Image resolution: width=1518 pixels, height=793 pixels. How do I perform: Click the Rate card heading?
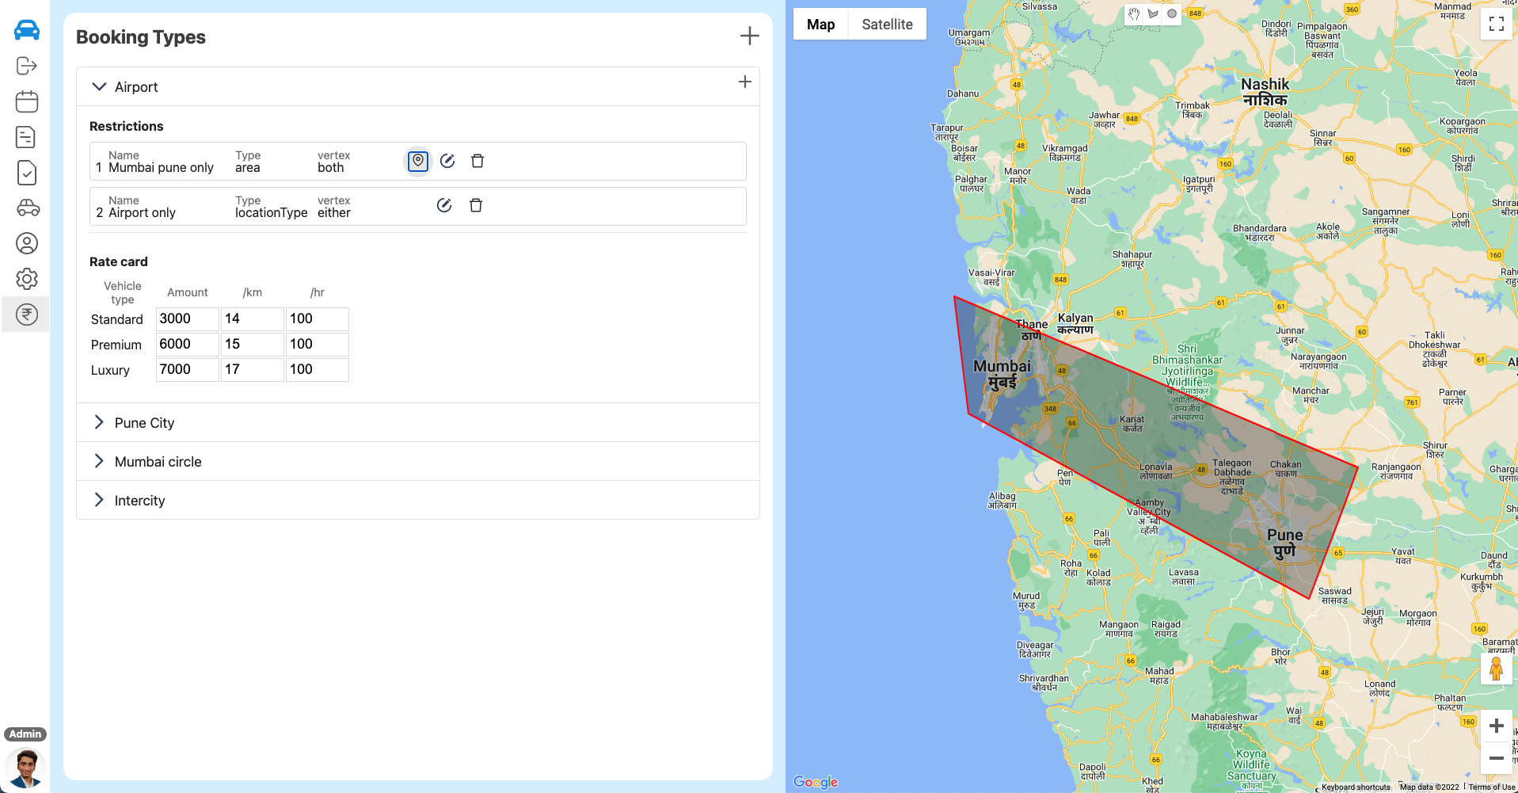(119, 261)
